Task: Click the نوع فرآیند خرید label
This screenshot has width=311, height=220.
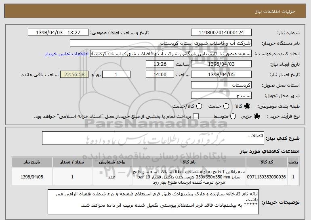Action: point(284,117)
